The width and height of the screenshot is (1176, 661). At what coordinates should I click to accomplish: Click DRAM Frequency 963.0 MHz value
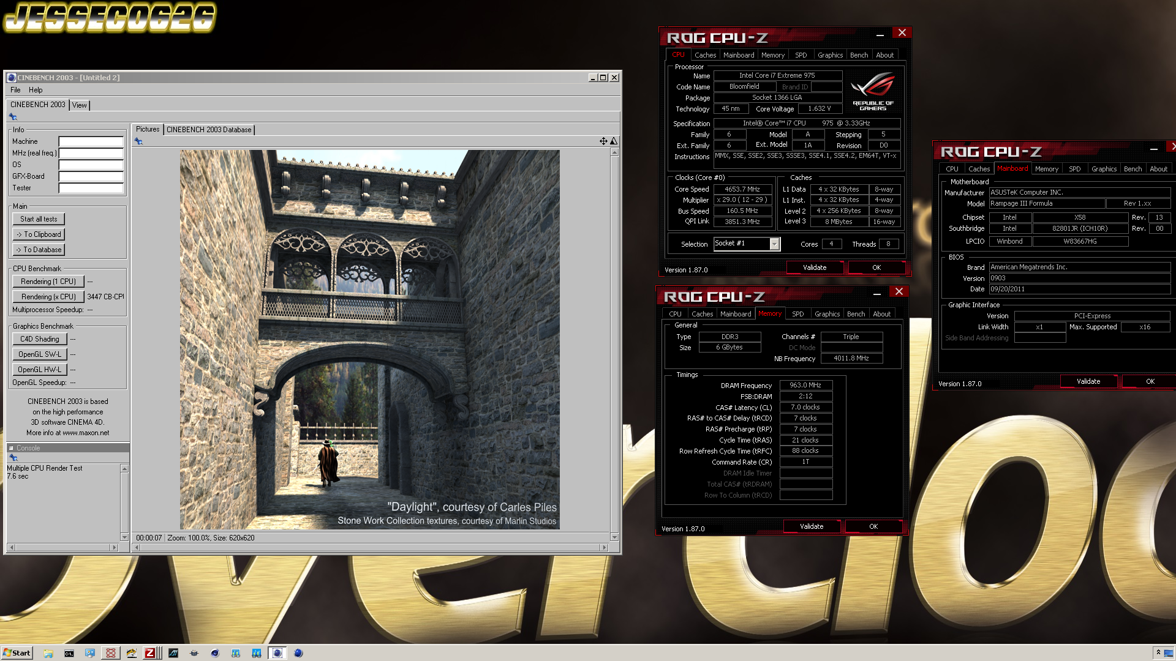[805, 386]
